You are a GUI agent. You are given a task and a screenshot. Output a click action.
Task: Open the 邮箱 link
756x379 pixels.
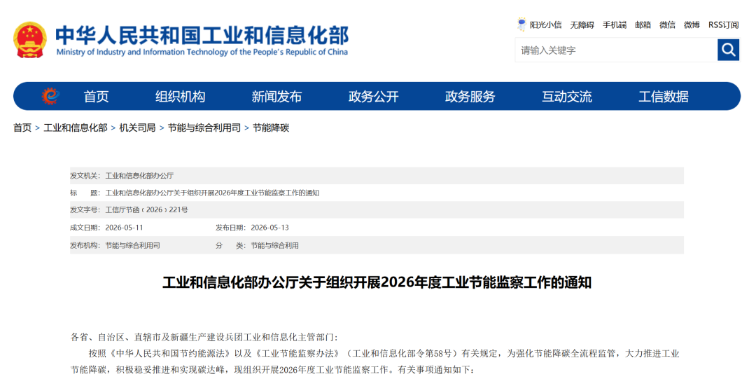643,25
